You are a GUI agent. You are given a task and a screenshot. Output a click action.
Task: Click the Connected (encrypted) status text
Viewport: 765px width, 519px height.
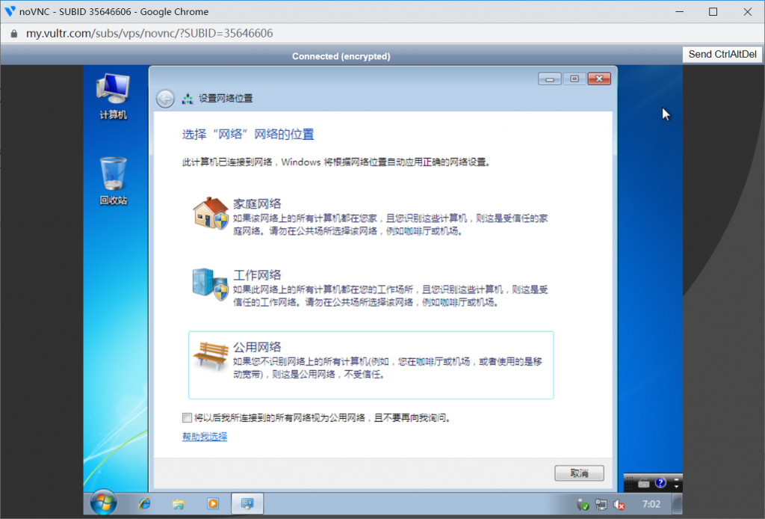(341, 56)
